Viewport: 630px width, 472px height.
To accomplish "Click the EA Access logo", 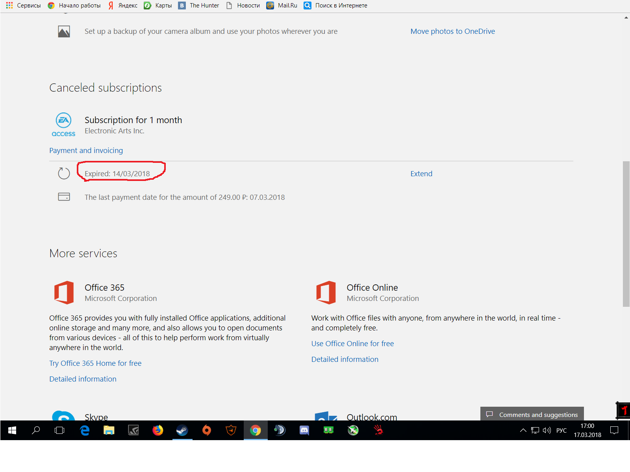I will pos(63,124).
